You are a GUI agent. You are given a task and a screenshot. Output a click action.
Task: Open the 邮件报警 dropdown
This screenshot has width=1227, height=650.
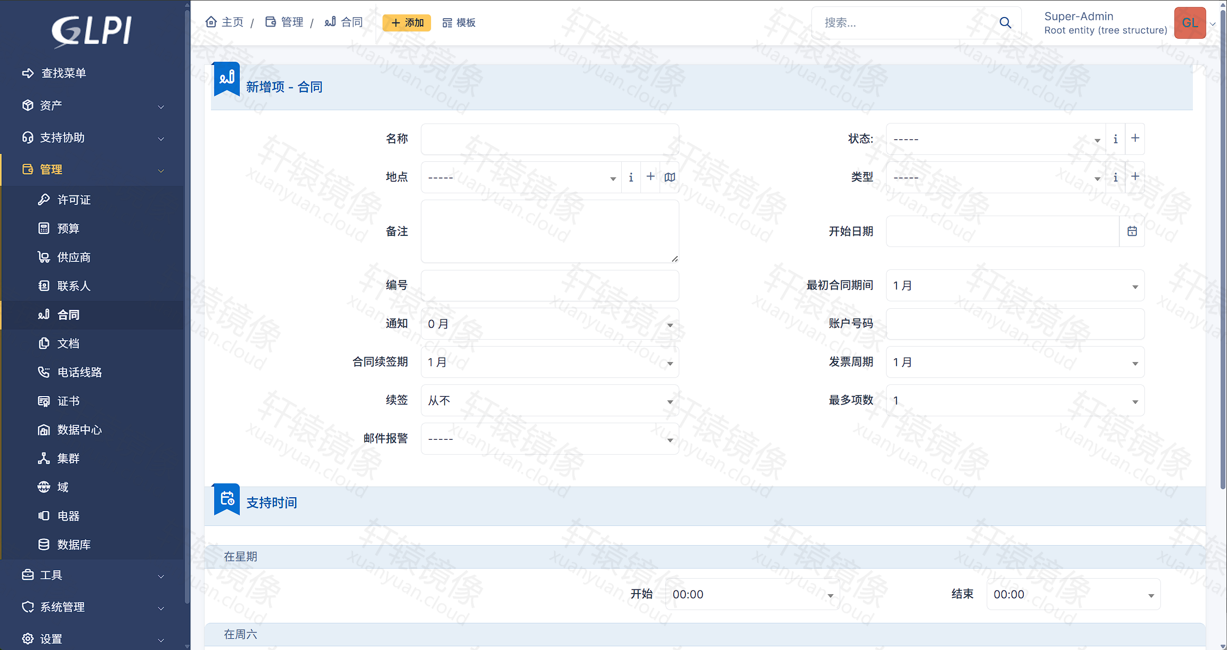click(x=550, y=439)
